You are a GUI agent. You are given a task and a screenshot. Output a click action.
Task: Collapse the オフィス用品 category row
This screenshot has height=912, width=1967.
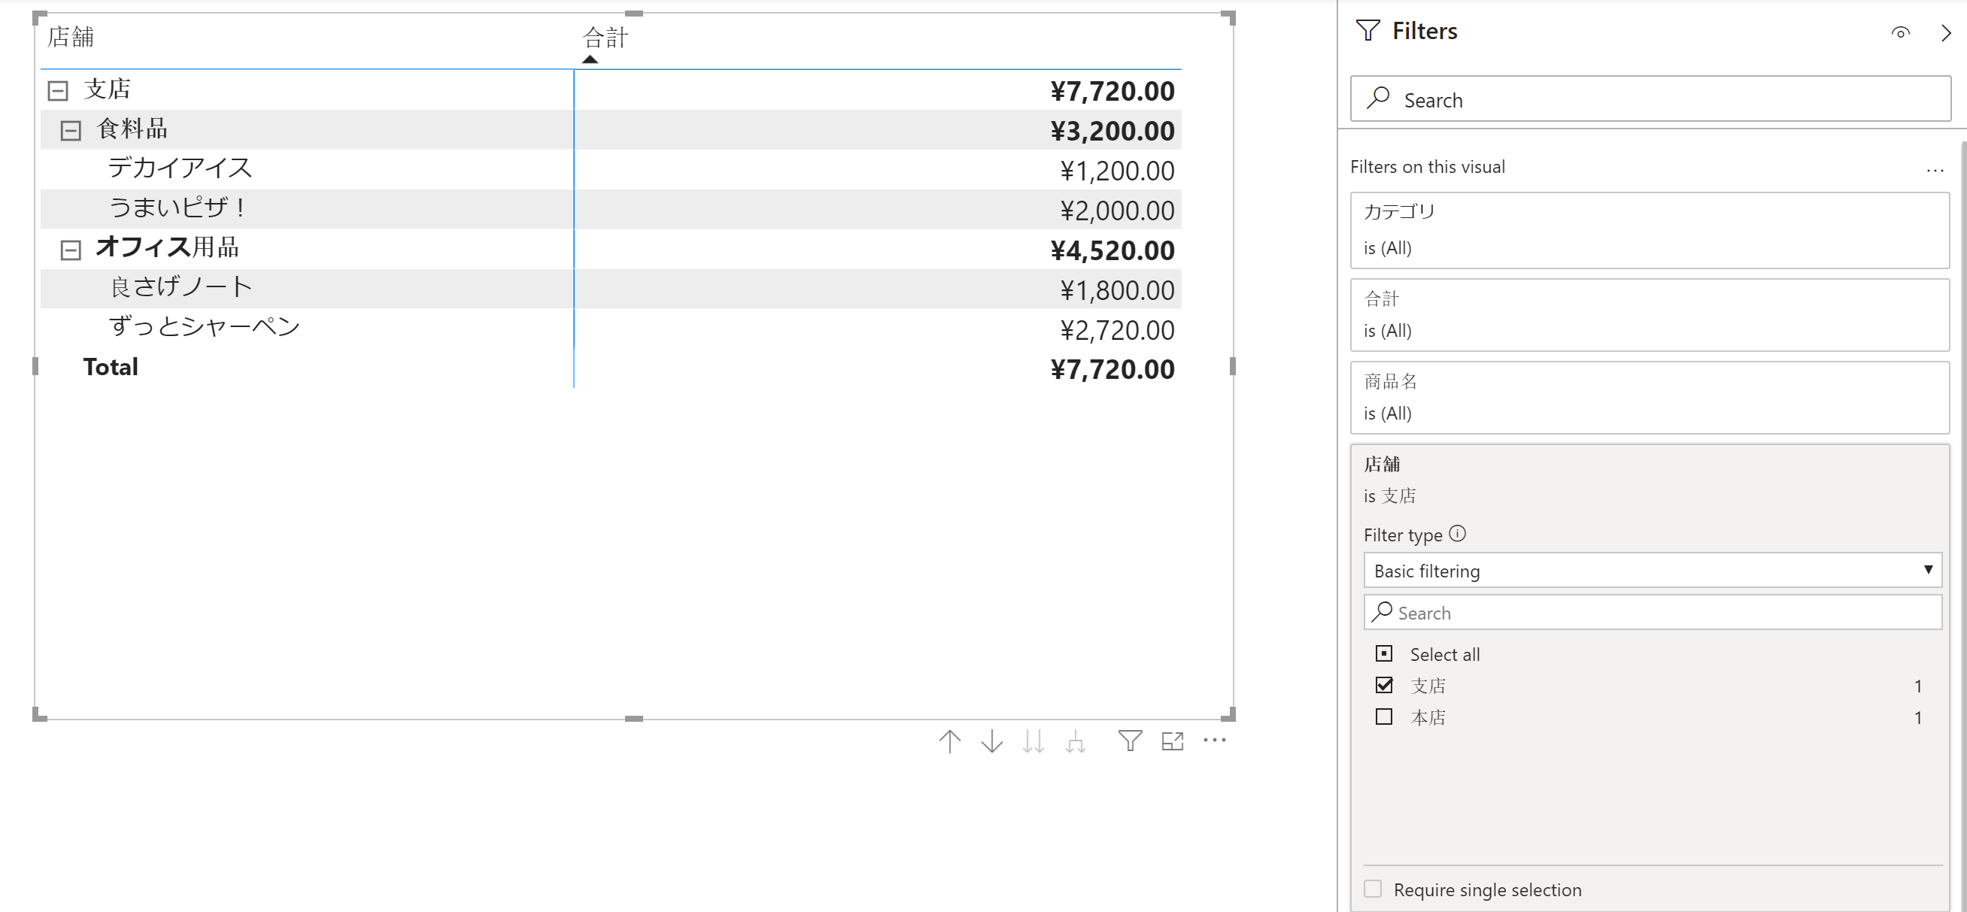point(71,250)
